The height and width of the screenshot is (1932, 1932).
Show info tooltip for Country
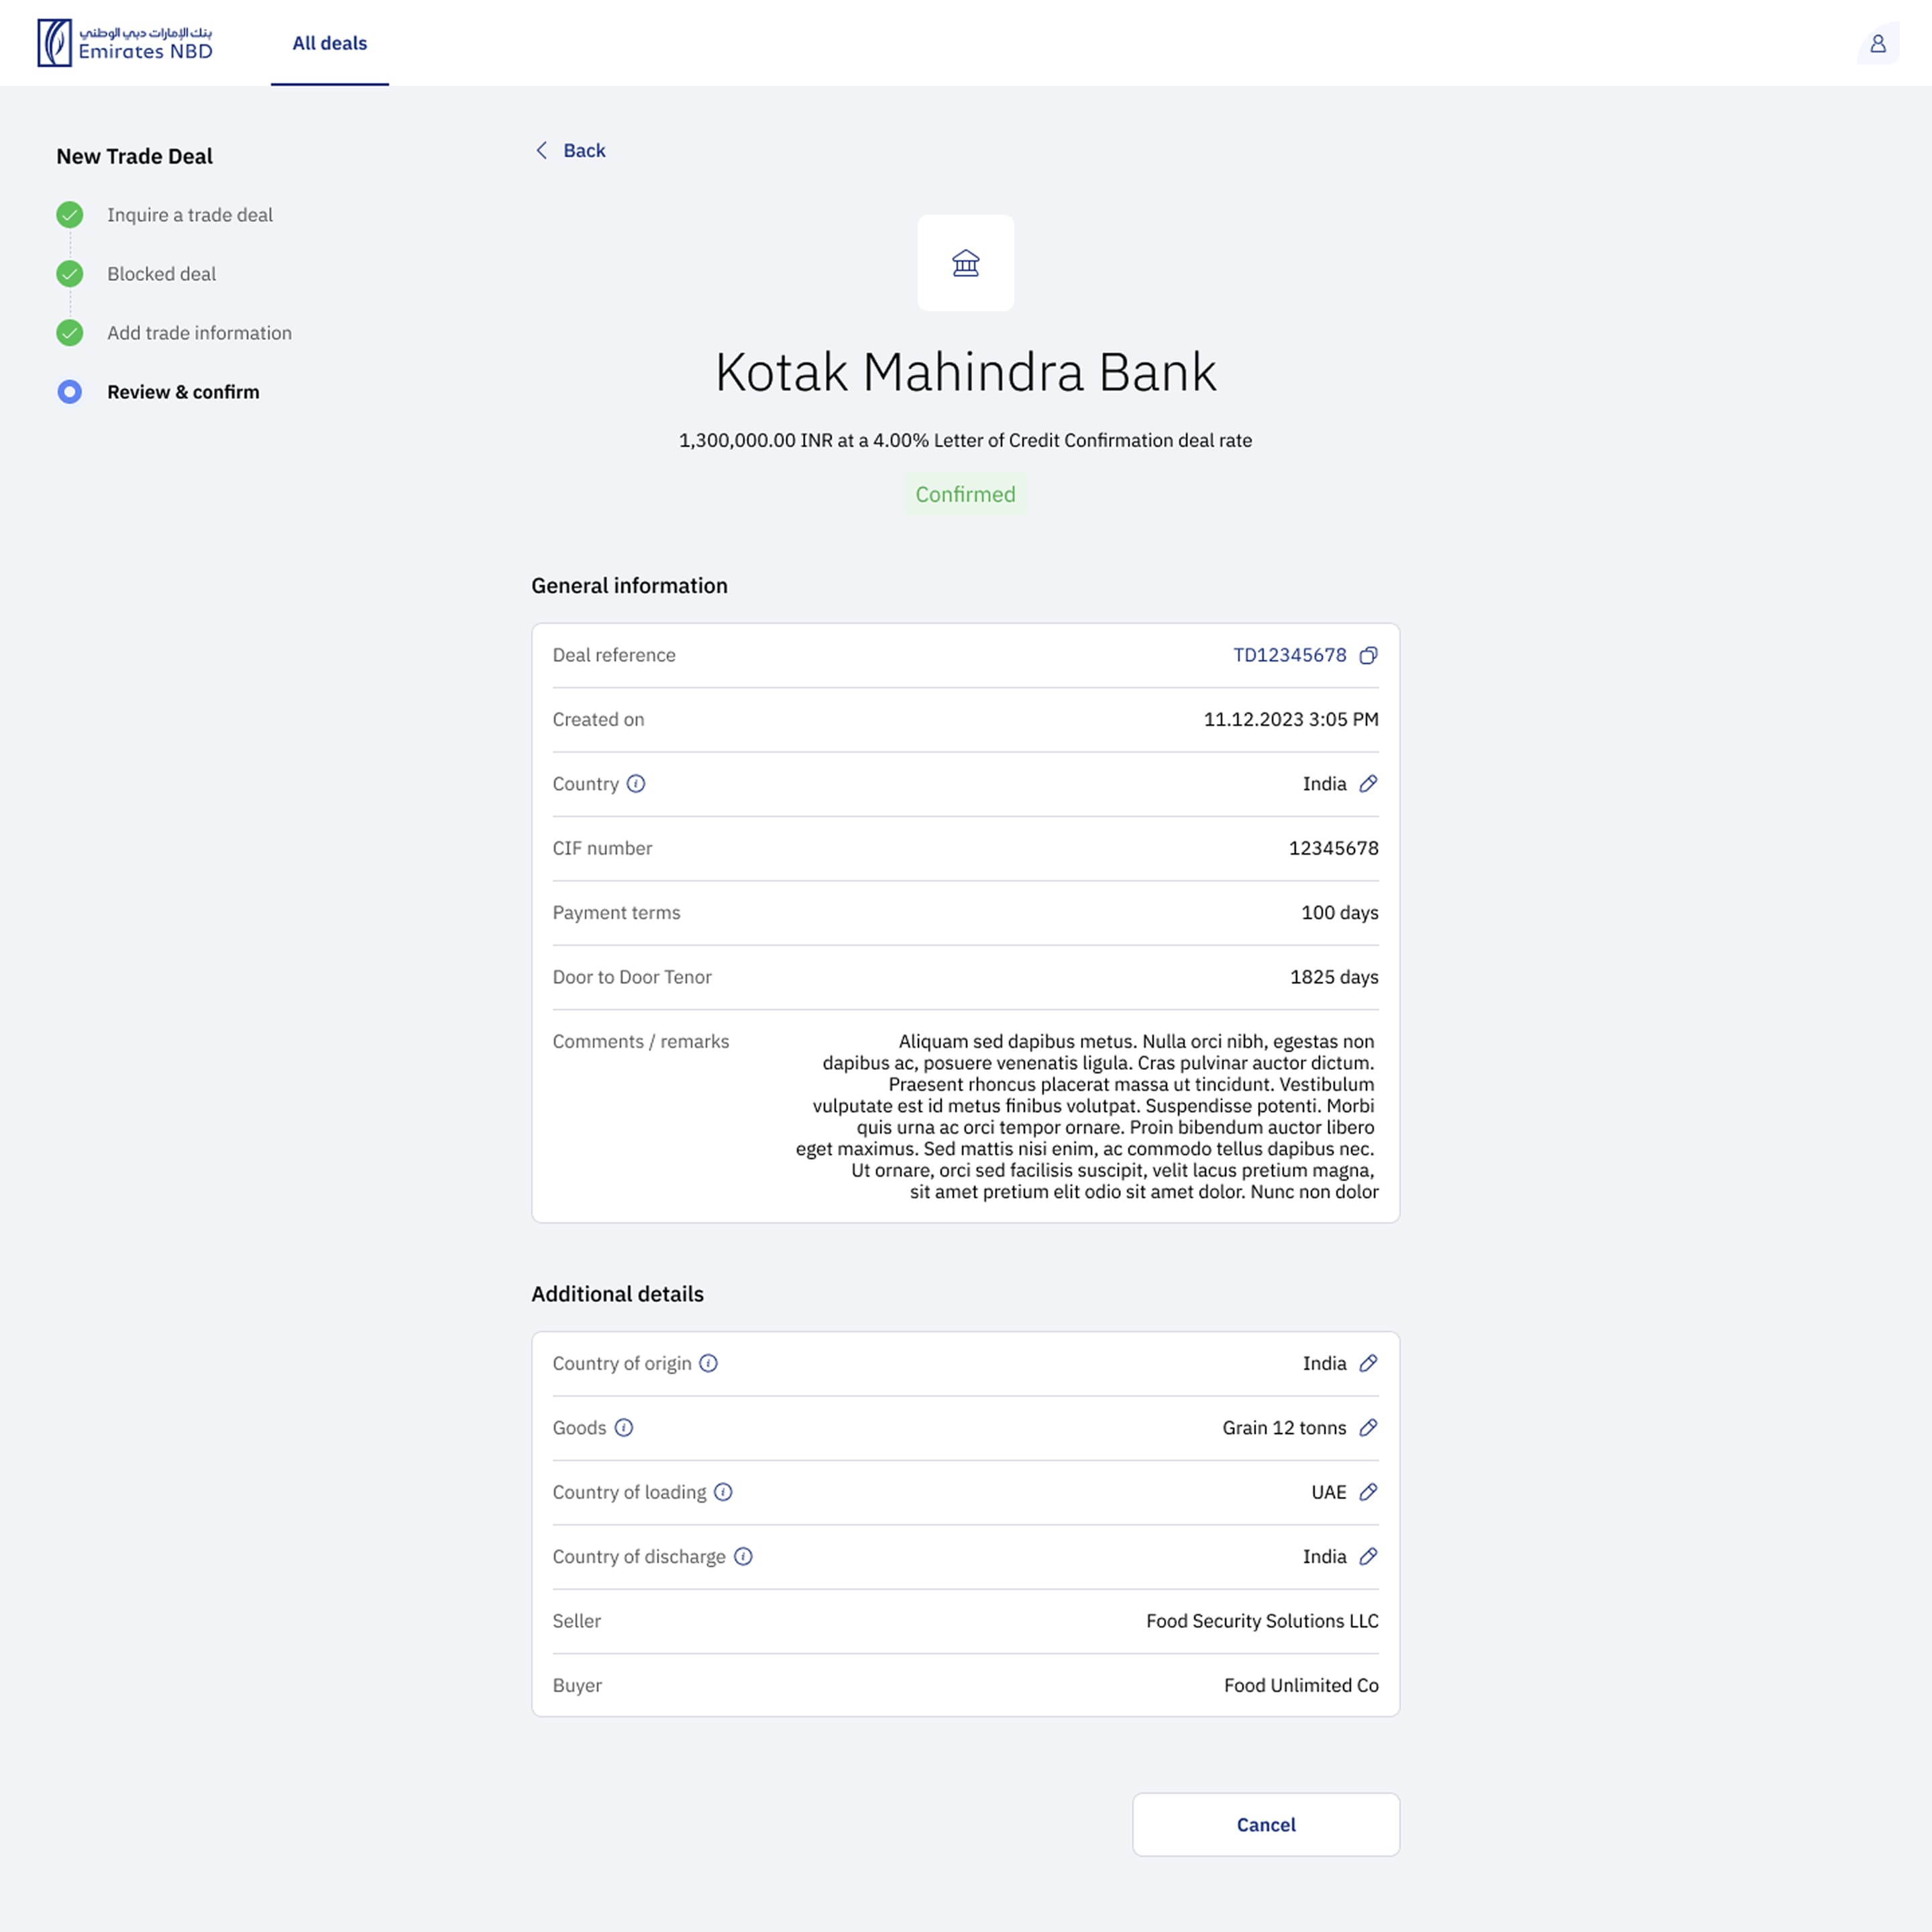pyautogui.click(x=636, y=784)
